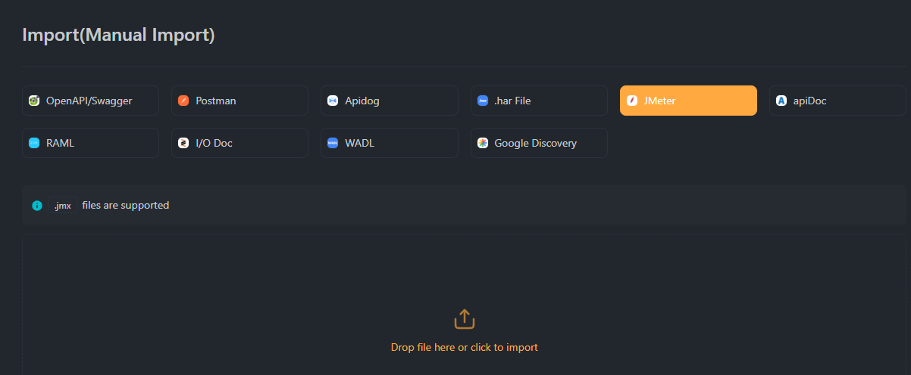Click the I/O Doc icon
Viewport: 911px width, 375px height.
tap(183, 143)
